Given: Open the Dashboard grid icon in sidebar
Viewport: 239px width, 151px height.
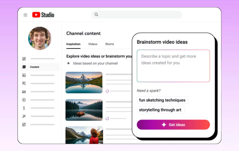Looking at the screenshot, I should [x=24, y=59].
